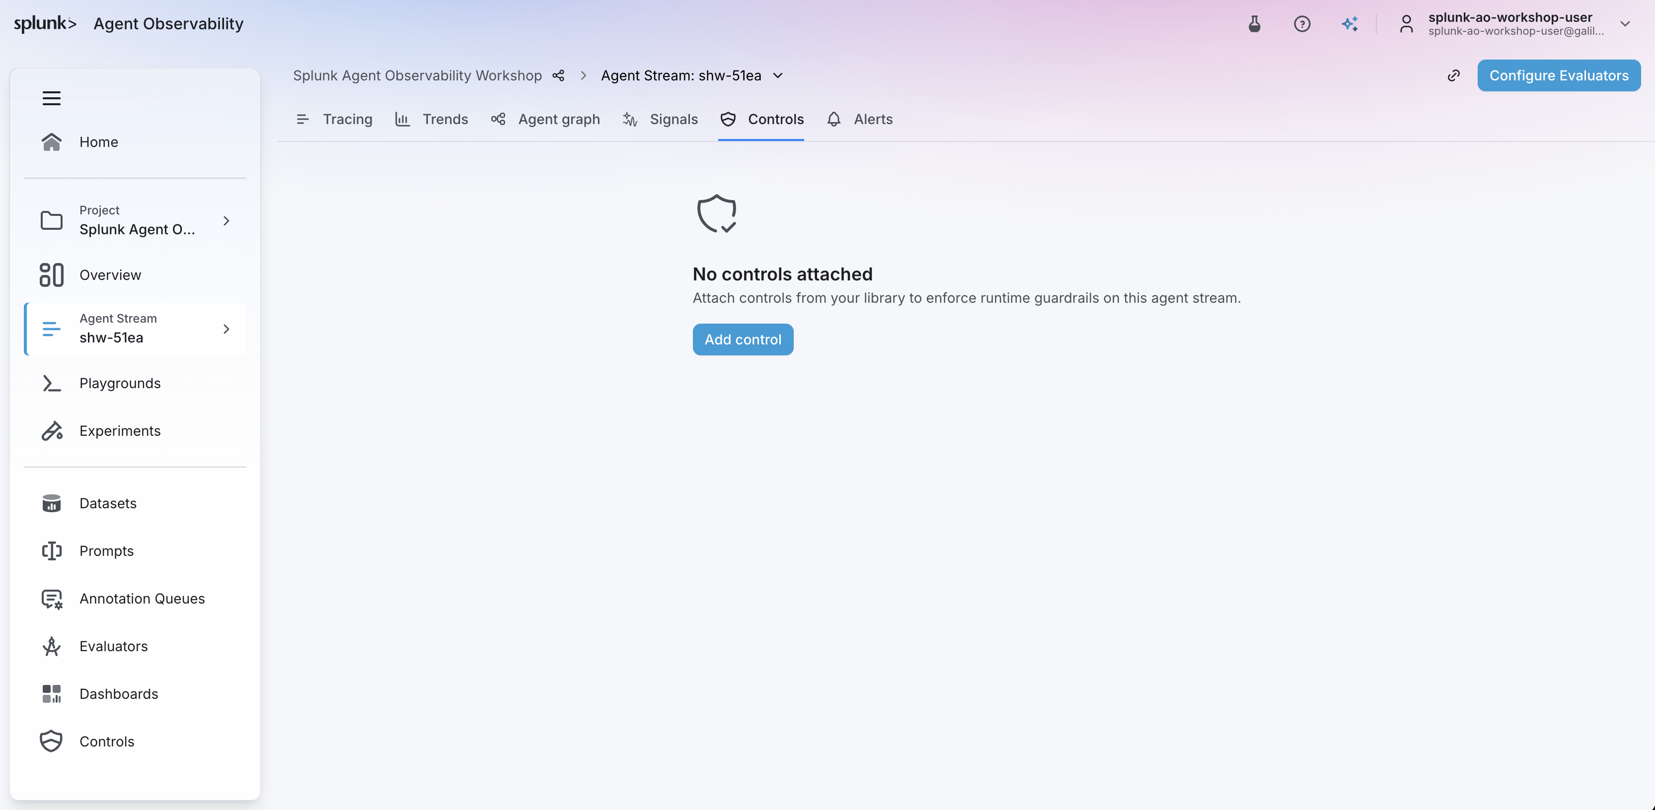
Task: Open Overview in the sidebar
Action: coord(135,274)
